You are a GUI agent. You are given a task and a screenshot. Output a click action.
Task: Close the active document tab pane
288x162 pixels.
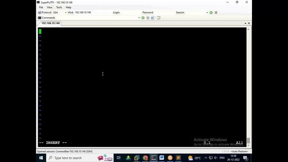(249, 23)
